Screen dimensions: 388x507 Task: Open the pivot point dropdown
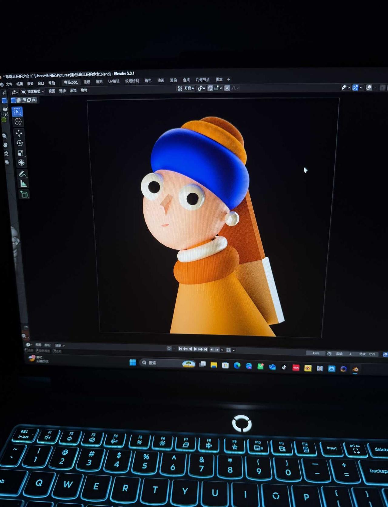tap(201, 88)
